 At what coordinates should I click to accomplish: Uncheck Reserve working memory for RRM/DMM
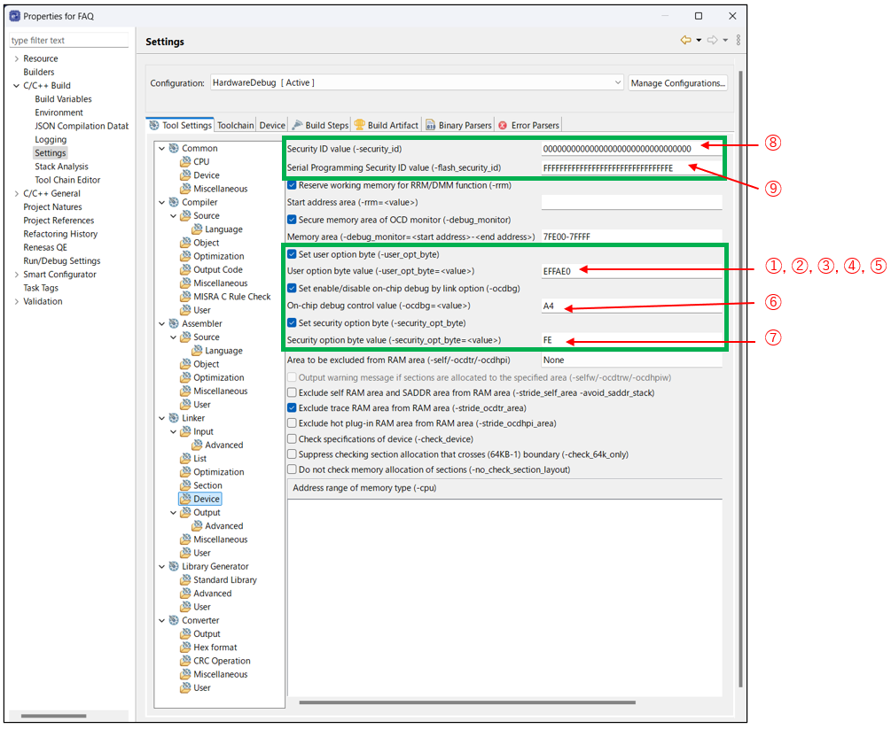292,185
